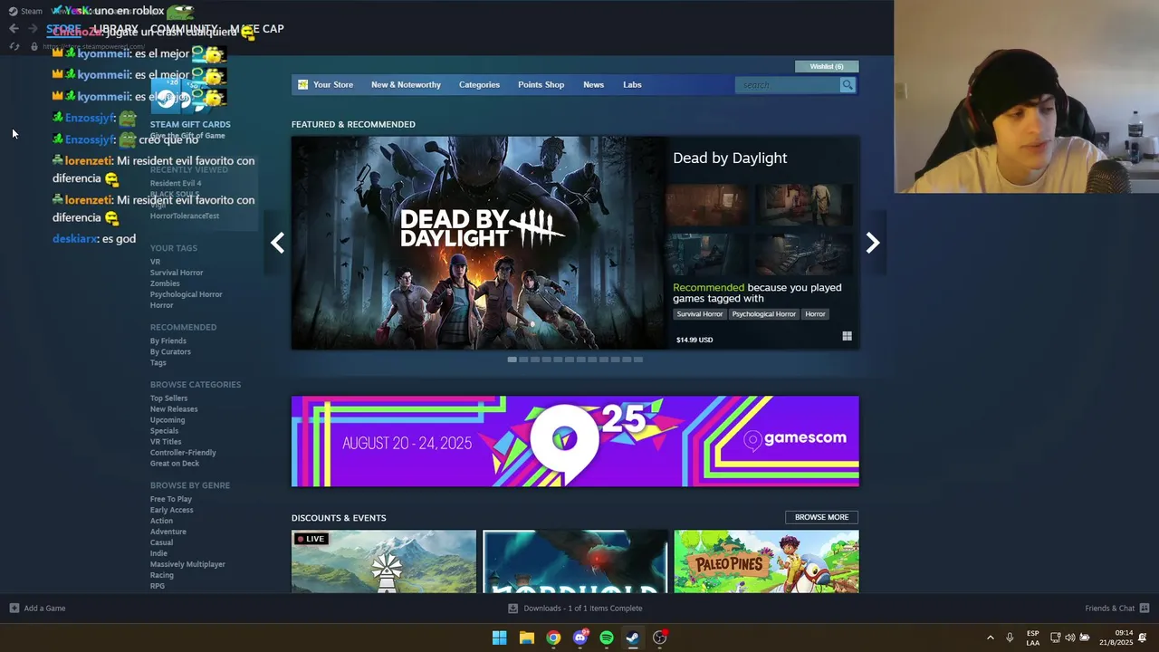Open the Your Store dropdown
The image size is (1159, 652).
(333, 85)
